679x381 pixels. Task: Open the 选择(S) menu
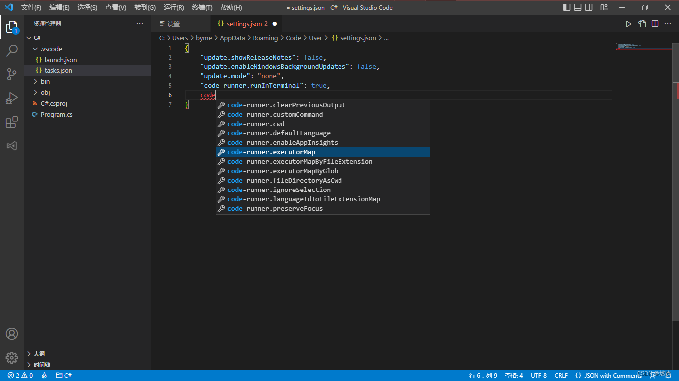coord(87,8)
